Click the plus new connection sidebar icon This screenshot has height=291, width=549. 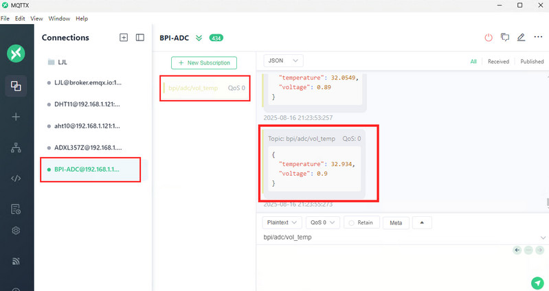pyautogui.click(x=16, y=117)
